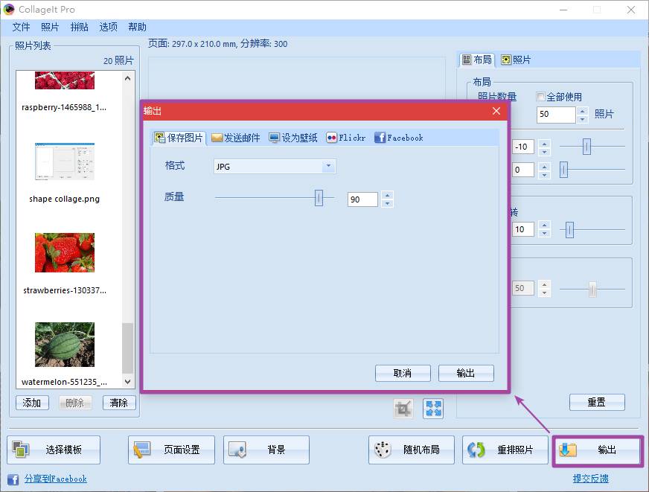
Task: Close the 输出 dialog
Action: tap(496, 111)
